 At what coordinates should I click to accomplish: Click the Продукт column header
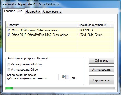42,25
